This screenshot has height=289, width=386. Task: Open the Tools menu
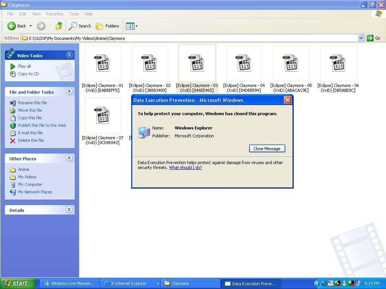pos(74,14)
